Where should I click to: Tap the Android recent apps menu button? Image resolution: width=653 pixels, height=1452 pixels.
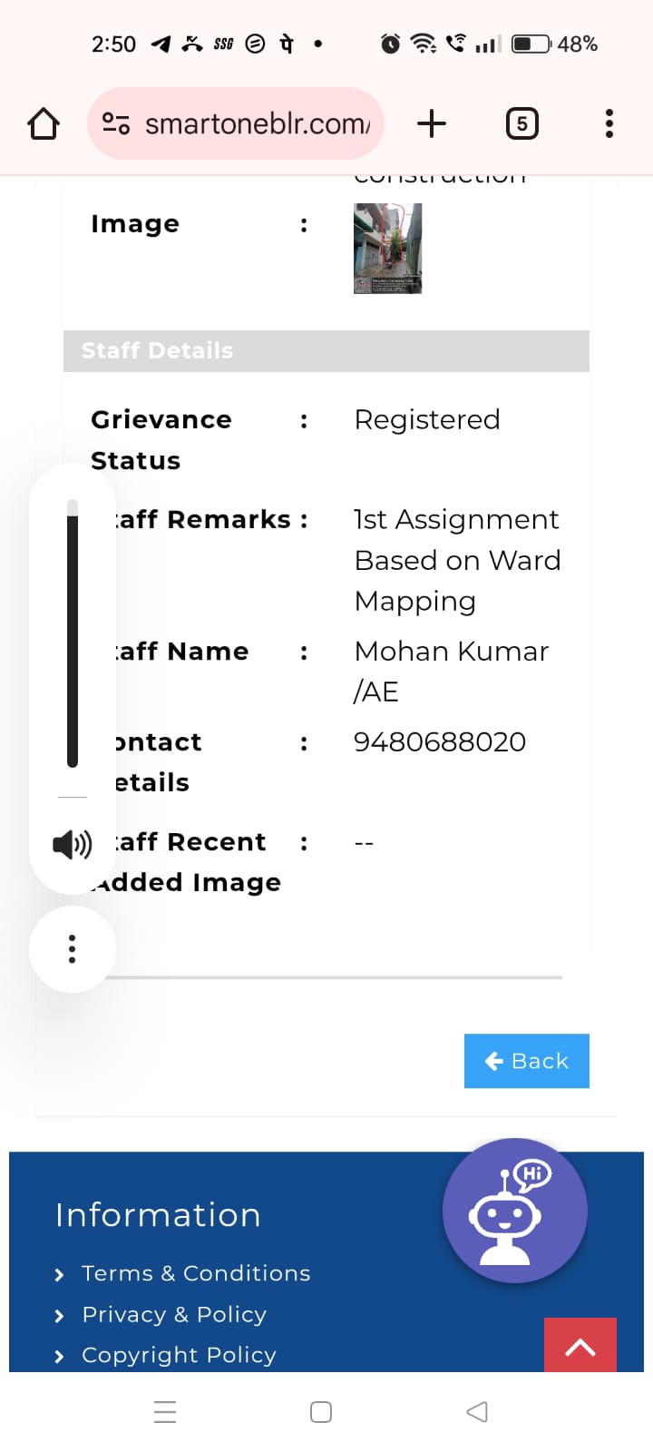pyautogui.click(x=165, y=1412)
